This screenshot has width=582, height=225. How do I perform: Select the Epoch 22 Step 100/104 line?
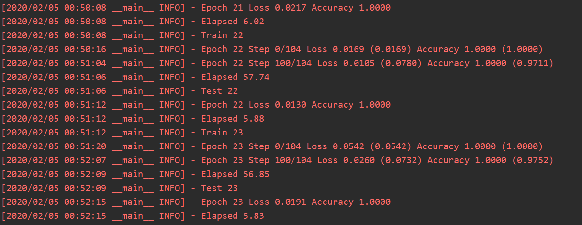tap(377, 63)
